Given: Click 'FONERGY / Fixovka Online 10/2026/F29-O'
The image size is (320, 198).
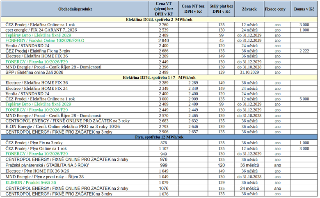Looking at the screenshot, I should [45, 41].
